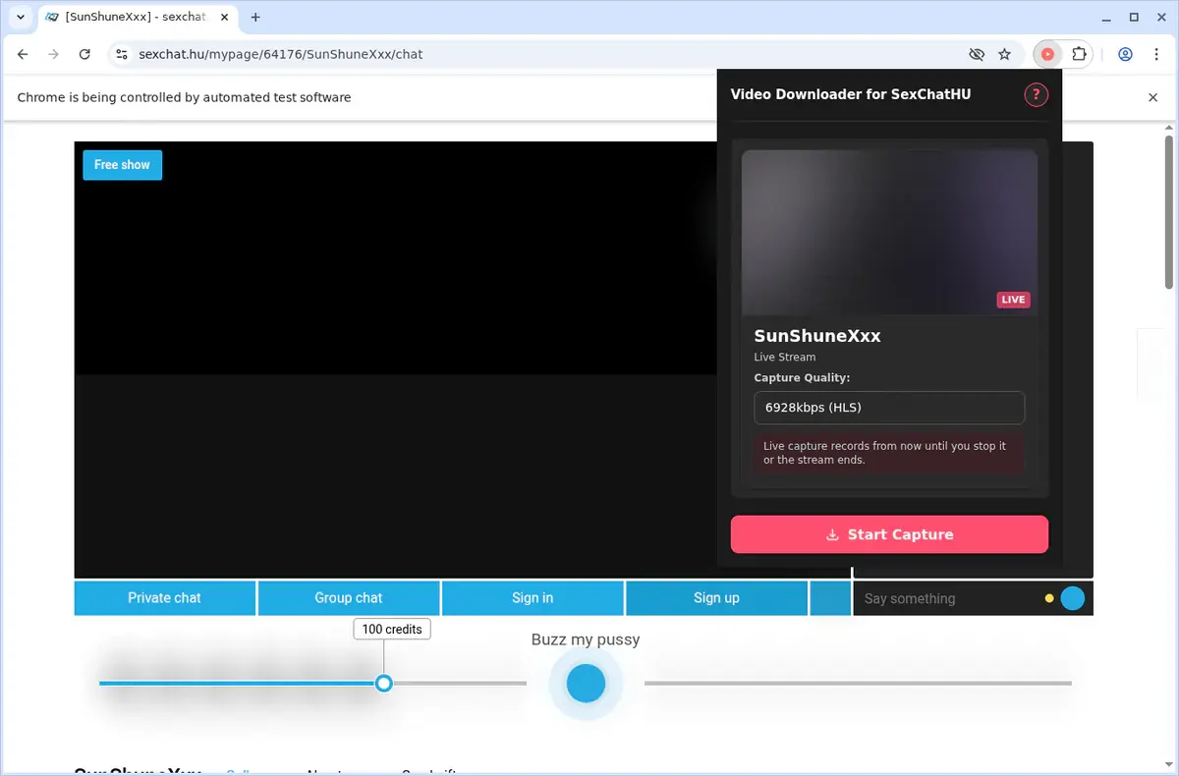This screenshot has width=1179, height=776.
Task: Click the forward navigation arrow
Action: coord(54,54)
